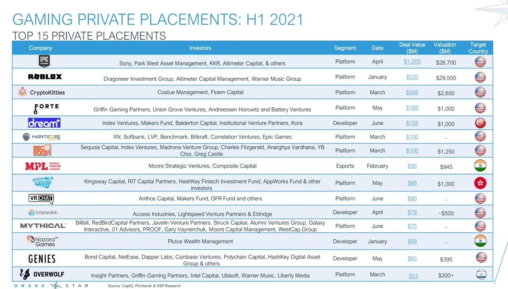Click the Investors column header
This screenshot has width=508, height=289.
(200, 48)
